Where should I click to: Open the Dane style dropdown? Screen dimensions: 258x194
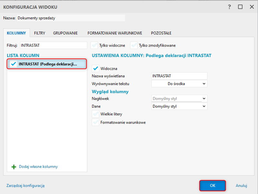coord(179,106)
